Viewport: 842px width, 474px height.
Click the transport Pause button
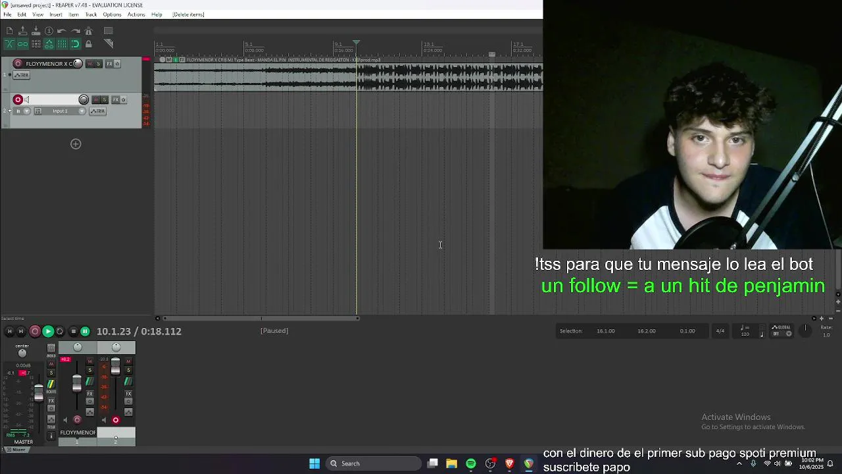click(85, 332)
